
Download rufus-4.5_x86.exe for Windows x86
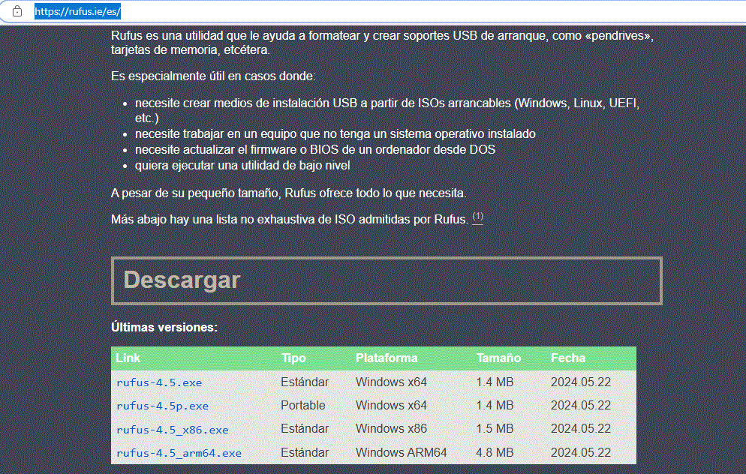click(172, 430)
